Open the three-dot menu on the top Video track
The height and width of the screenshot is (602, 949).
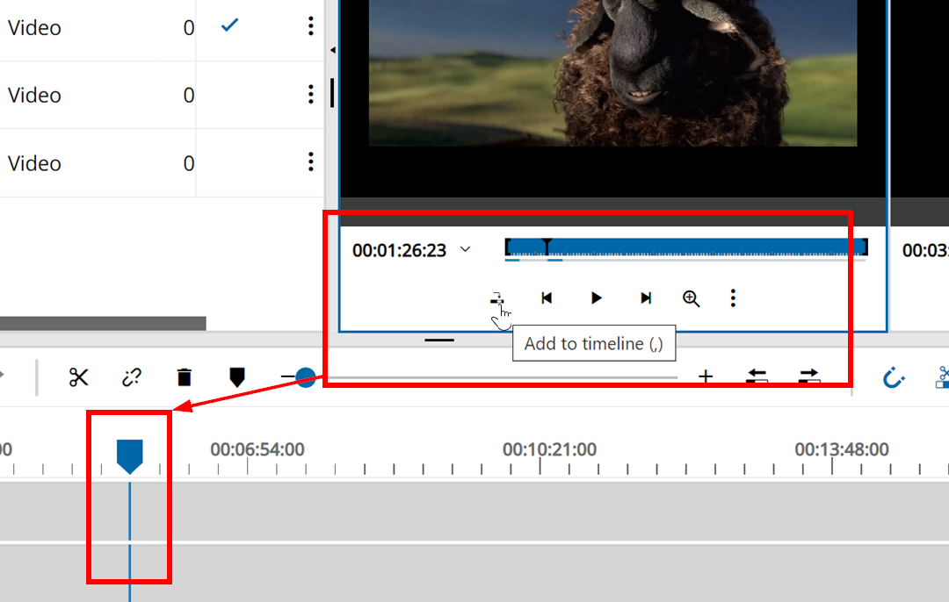[311, 27]
